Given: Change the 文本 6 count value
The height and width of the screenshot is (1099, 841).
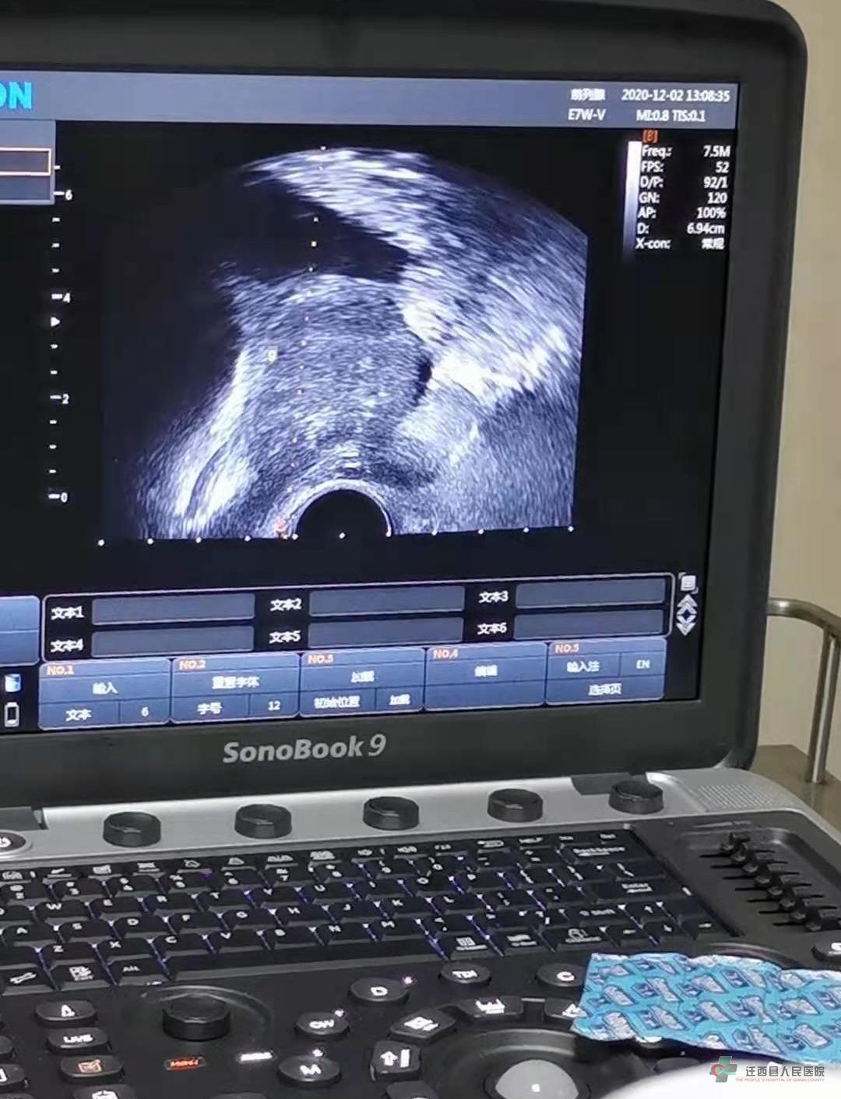Looking at the screenshot, I should (x=144, y=712).
